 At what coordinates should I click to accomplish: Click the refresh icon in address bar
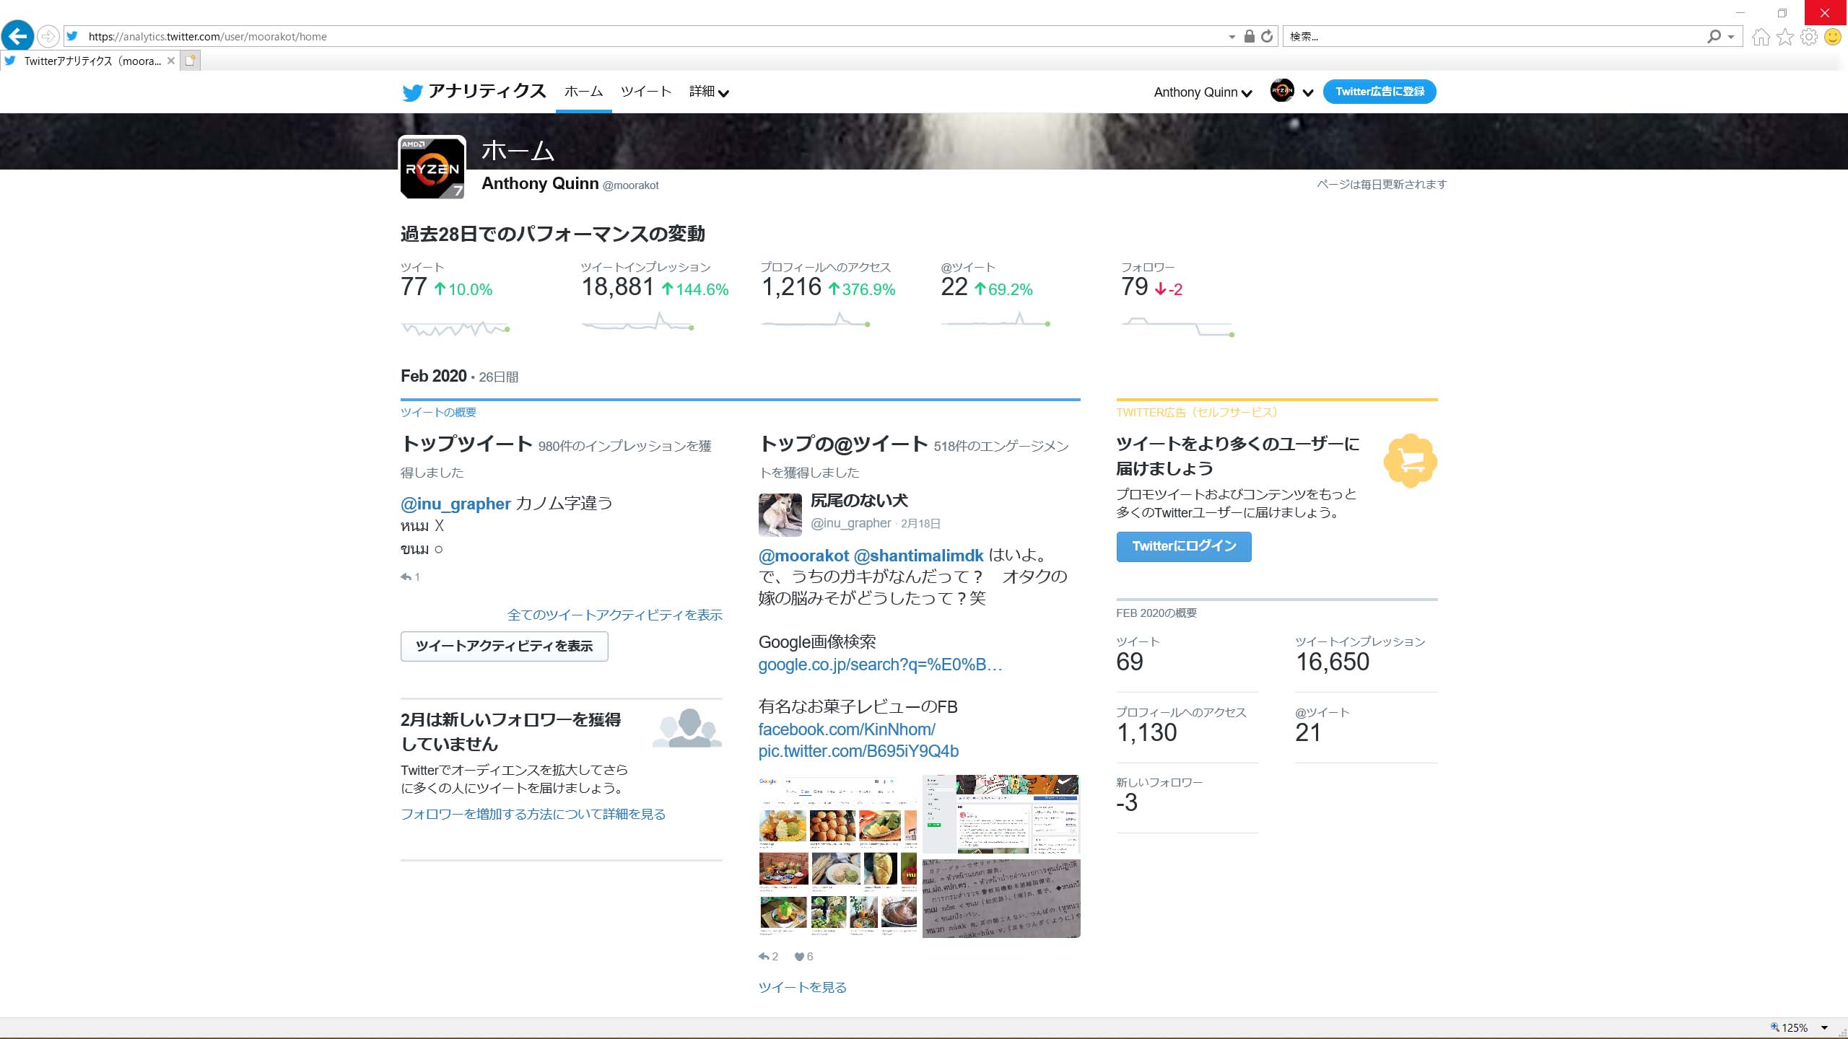point(1267,36)
